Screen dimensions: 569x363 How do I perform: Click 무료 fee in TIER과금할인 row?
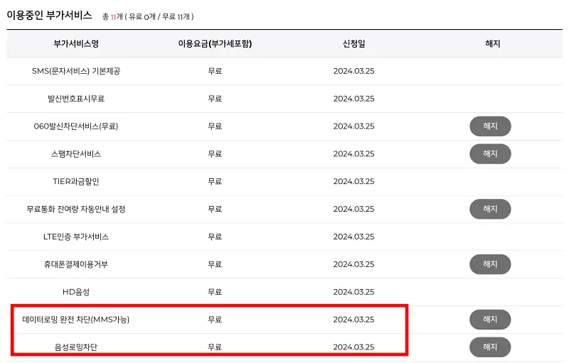(x=215, y=182)
